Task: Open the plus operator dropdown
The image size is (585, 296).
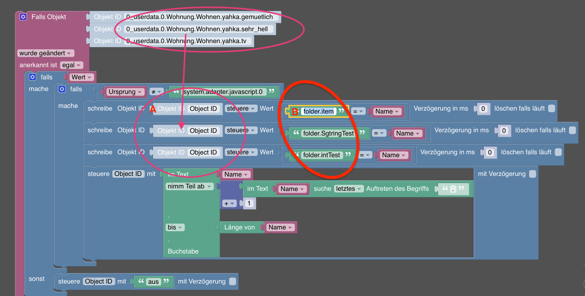Action: [x=229, y=204]
